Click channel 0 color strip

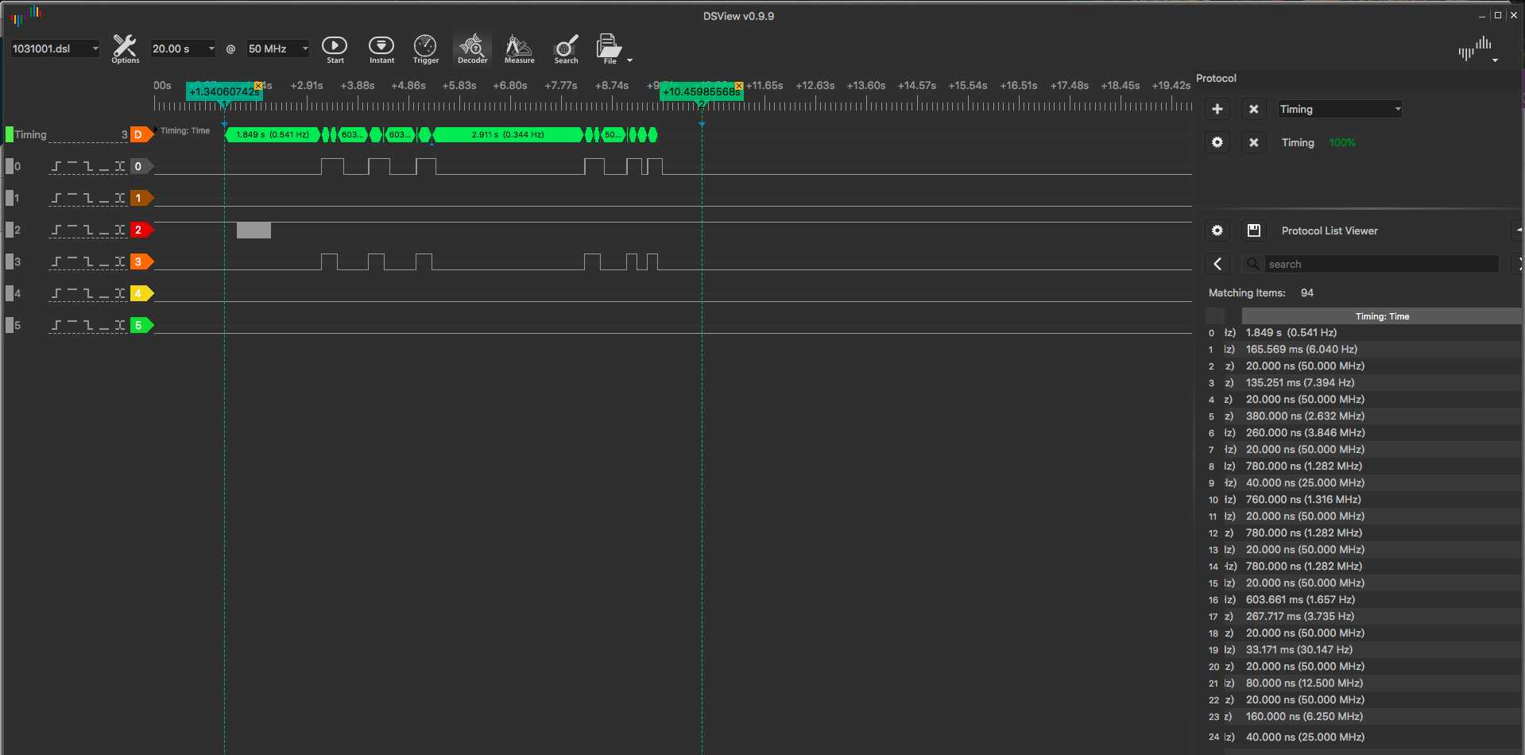click(10, 166)
